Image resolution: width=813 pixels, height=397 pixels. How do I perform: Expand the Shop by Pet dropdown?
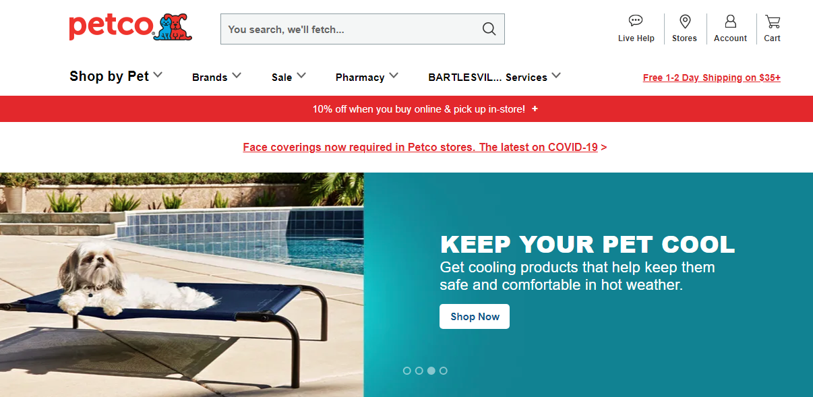pos(116,76)
